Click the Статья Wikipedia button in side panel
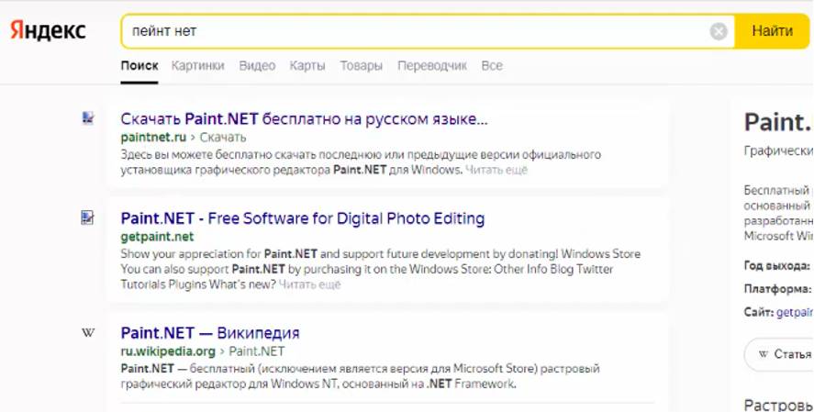 [780, 354]
